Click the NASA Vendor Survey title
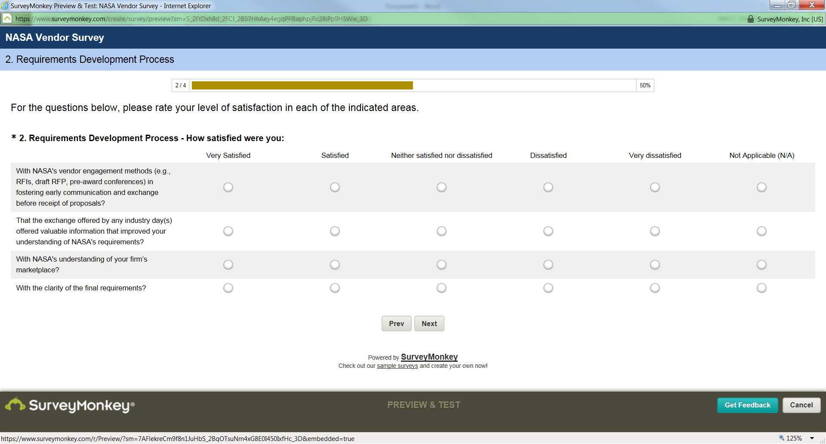 coord(55,37)
